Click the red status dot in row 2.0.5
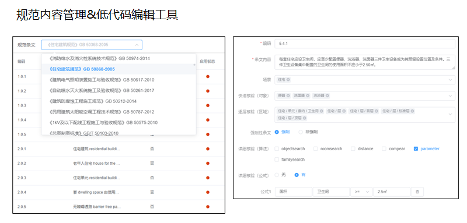The image size is (467, 223). [x=208, y=207]
